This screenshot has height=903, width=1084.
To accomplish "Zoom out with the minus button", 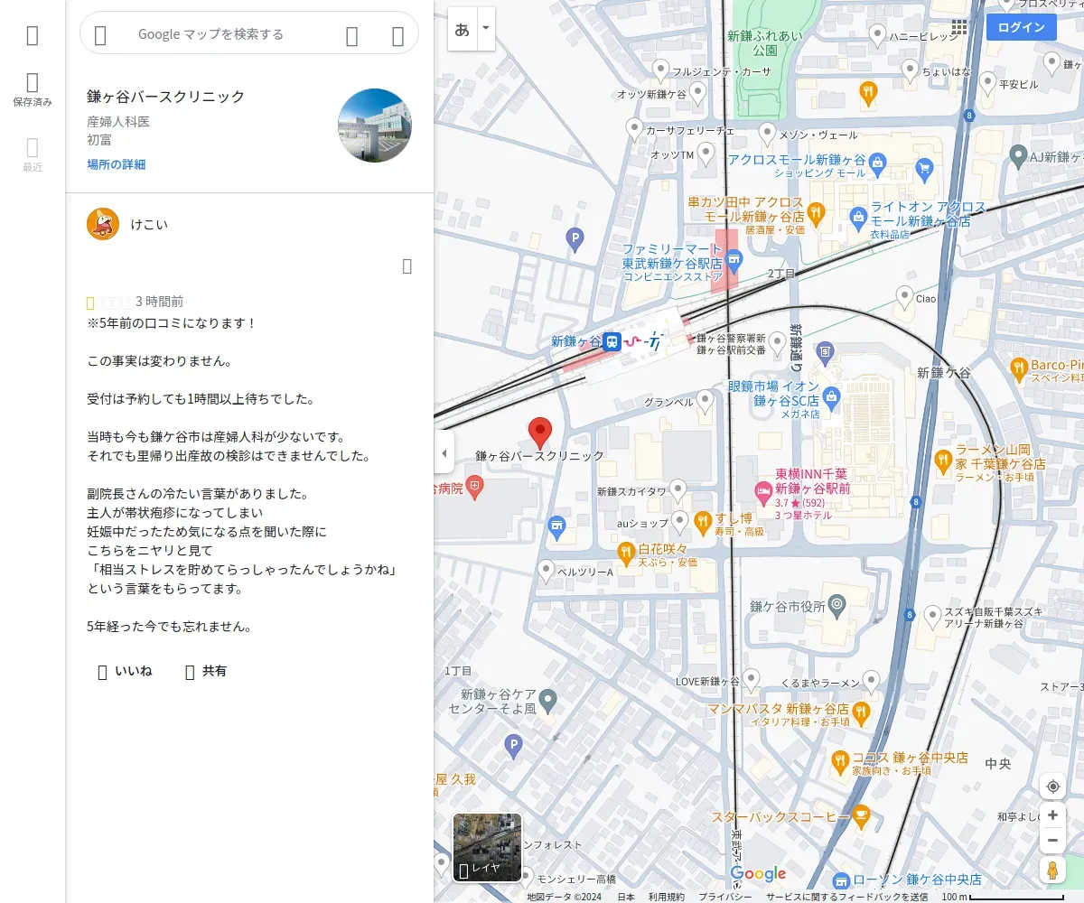I will tap(1052, 841).
